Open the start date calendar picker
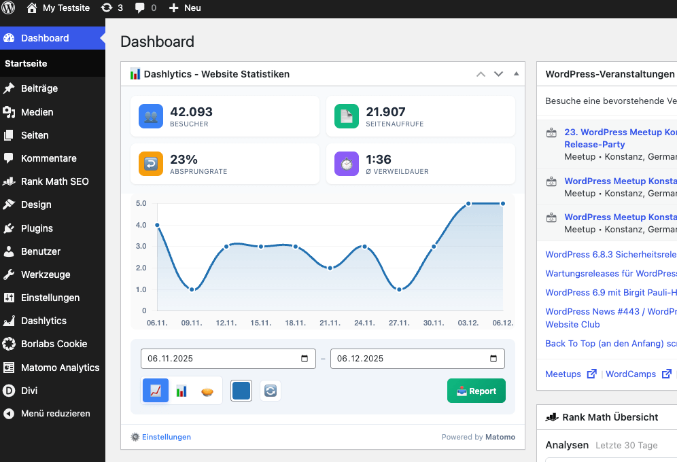Image resolution: width=677 pixels, height=462 pixels. tap(305, 359)
